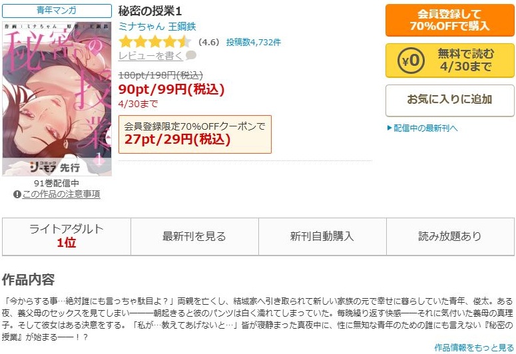Image resolution: width=516 pixels, height=354 pixels.
Task: Click the manga cover thumbnail
Action: pyautogui.click(x=57, y=98)
